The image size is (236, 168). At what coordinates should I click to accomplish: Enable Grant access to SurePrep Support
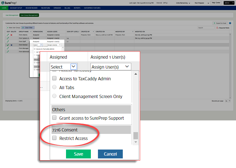click(55, 118)
